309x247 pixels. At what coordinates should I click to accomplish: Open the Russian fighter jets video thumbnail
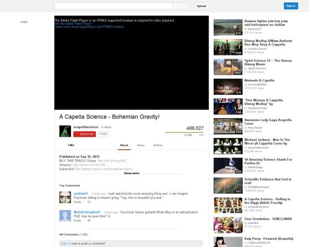pos(228,27)
